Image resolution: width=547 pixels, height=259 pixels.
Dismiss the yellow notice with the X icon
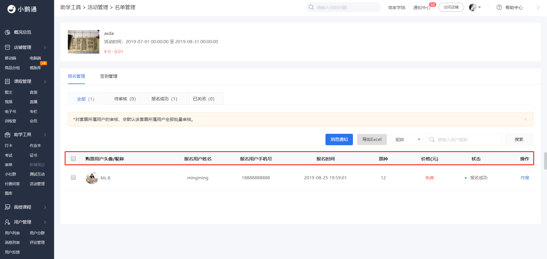525,119
